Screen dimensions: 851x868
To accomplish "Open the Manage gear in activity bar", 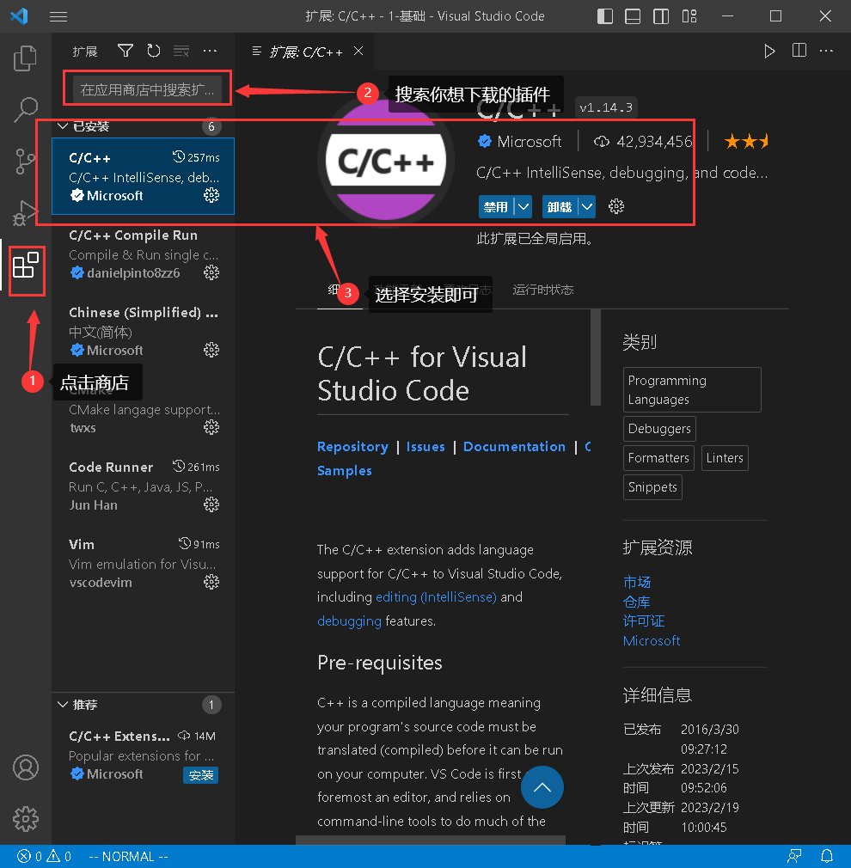I will pos(26,819).
